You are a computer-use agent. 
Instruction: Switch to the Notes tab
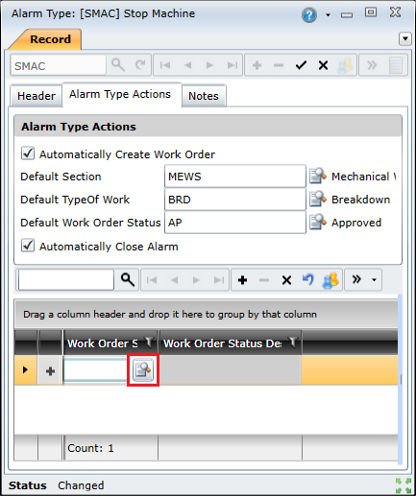pyautogui.click(x=204, y=96)
